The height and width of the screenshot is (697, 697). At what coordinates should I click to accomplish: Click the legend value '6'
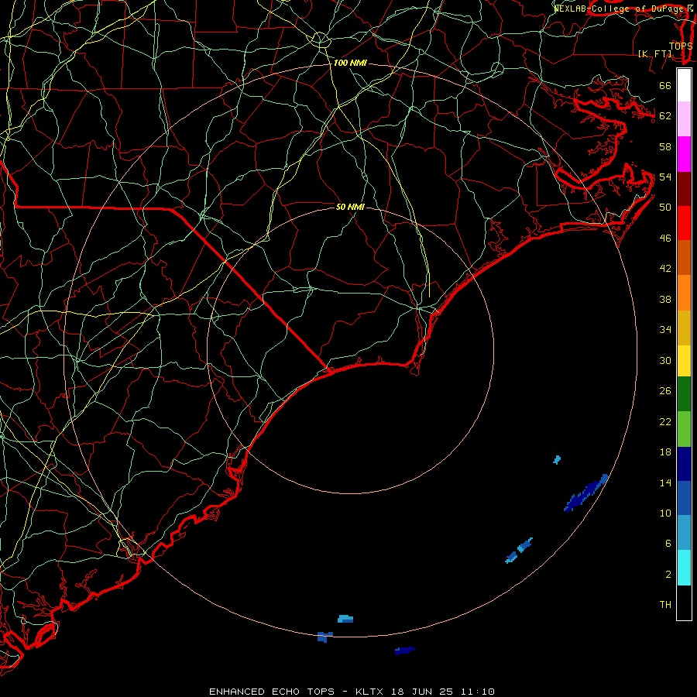tap(668, 544)
